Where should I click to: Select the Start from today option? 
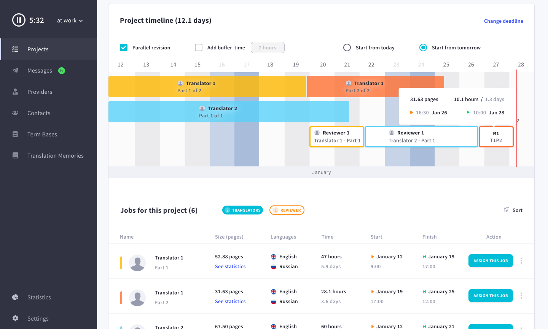pos(347,47)
